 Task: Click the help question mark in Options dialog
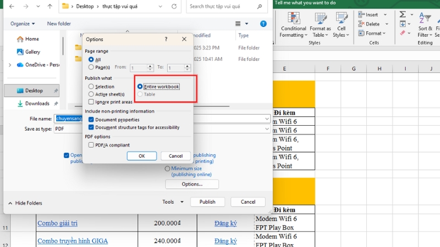point(166,40)
